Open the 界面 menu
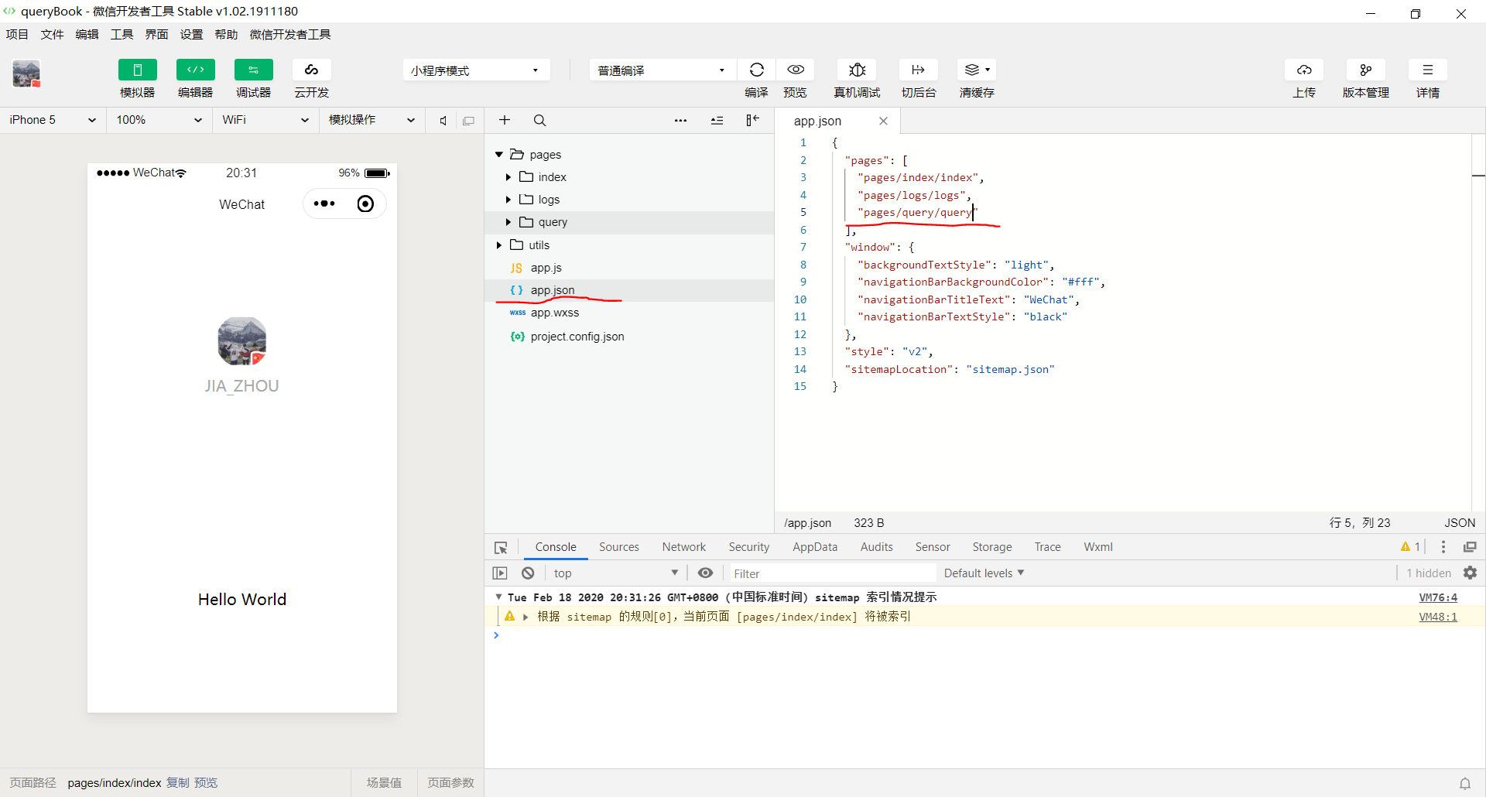1486x797 pixels. coord(156,34)
